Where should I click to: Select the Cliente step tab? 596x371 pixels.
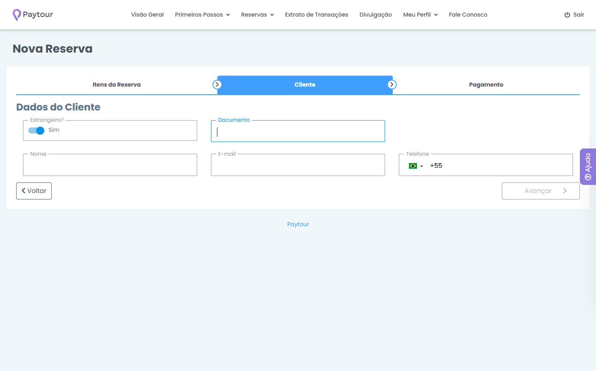click(305, 85)
